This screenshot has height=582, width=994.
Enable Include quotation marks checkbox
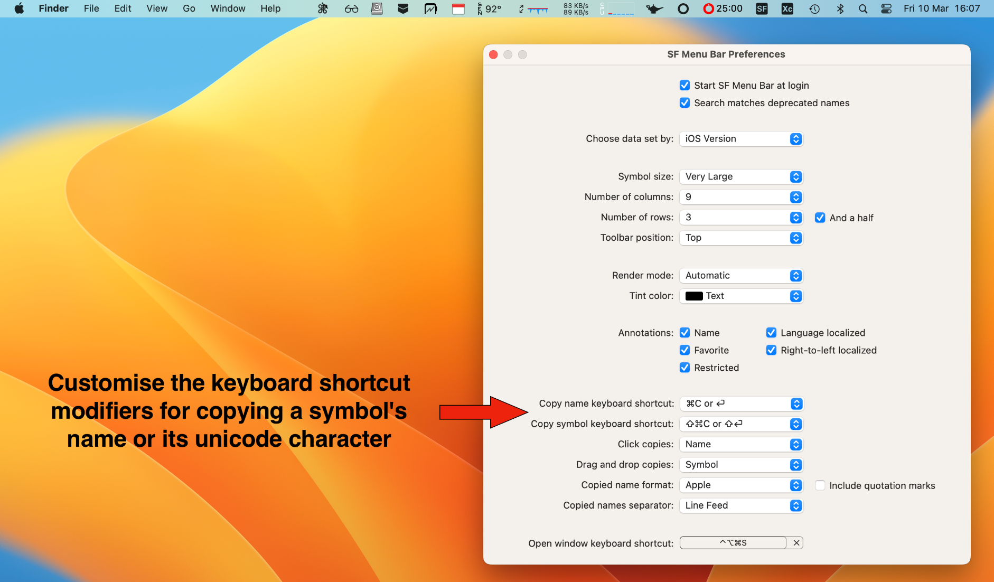coord(820,485)
